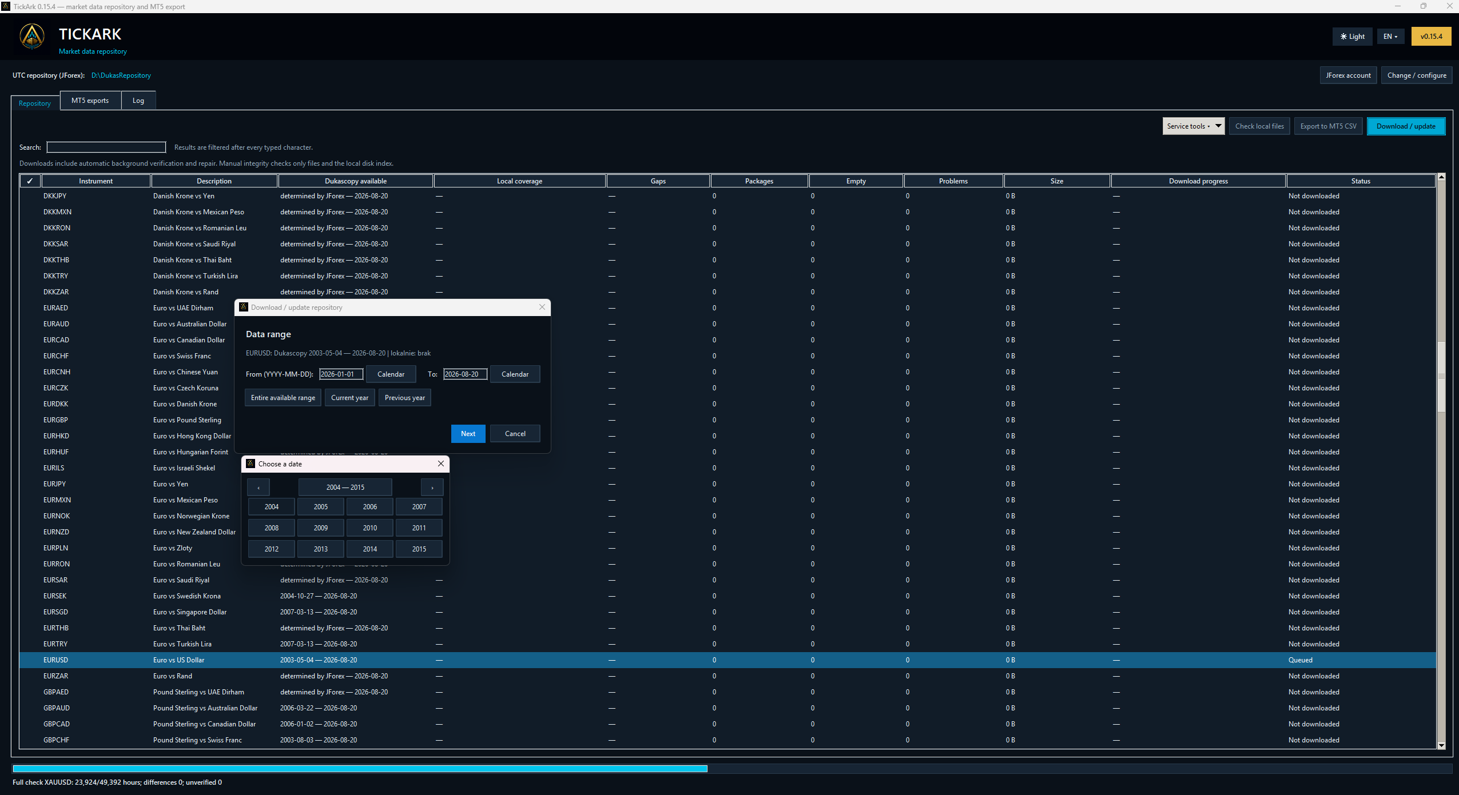This screenshot has width=1459, height=795.
Task: Open the MT5 exports tab
Action: (x=90, y=101)
